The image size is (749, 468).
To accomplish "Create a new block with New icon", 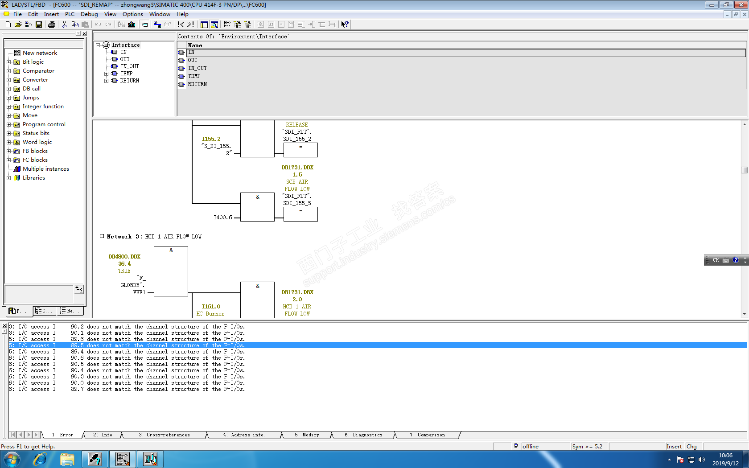I will [8, 25].
